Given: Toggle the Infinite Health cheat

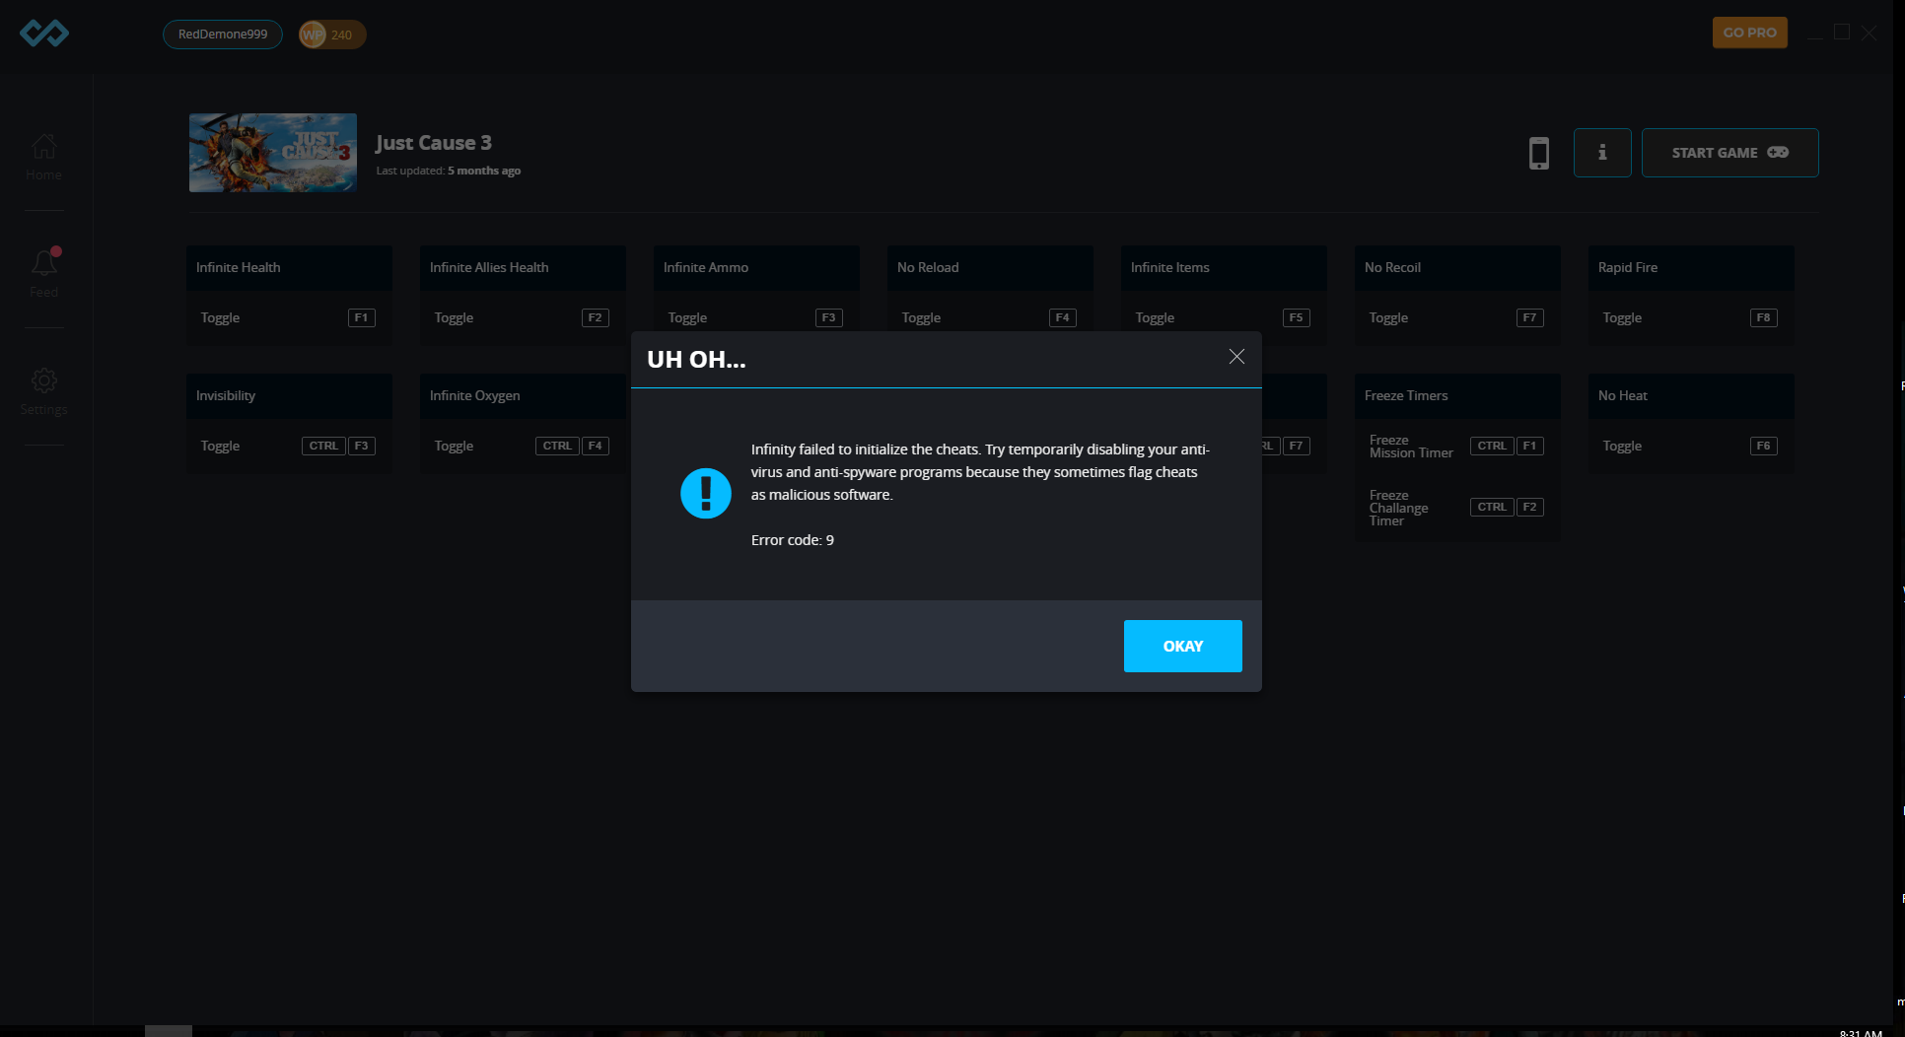Looking at the screenshot, I should pos(220,317).
